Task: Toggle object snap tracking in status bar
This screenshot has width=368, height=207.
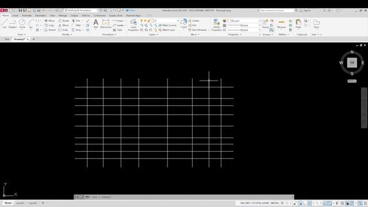Action: click(325, 203)
